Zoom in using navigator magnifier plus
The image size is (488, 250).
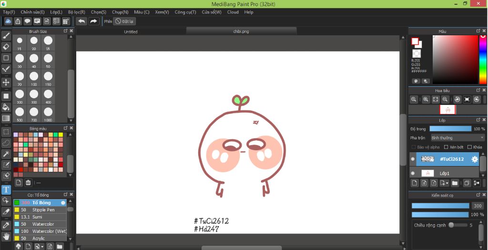point(426,99)
